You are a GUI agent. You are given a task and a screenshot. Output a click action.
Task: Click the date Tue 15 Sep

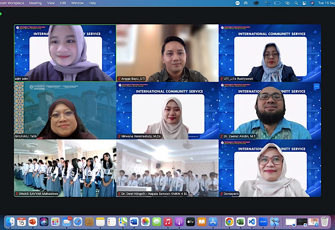pos(327,3)
